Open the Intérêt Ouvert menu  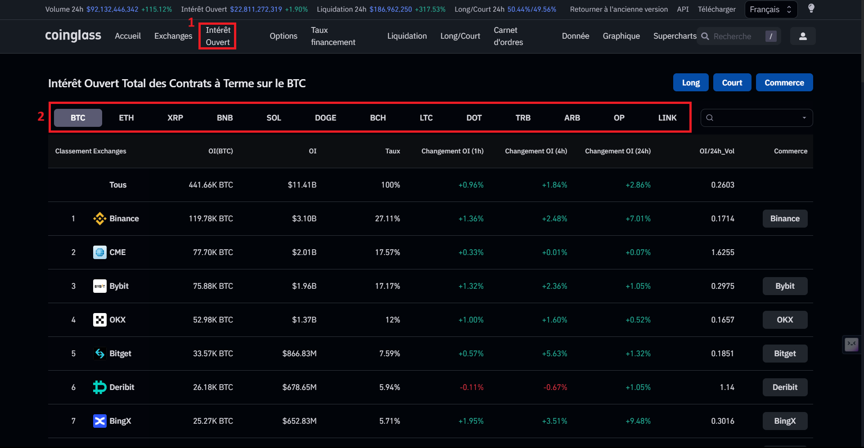(x=218, y=36)
